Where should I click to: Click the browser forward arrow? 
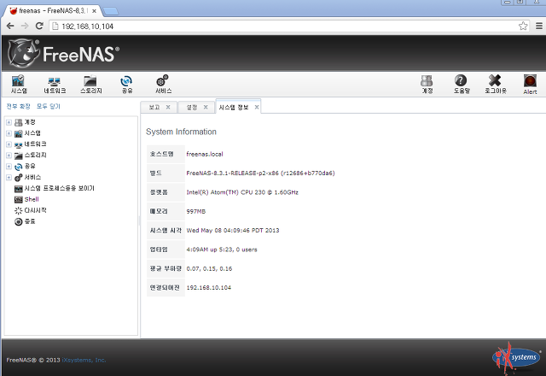point(25,26)
